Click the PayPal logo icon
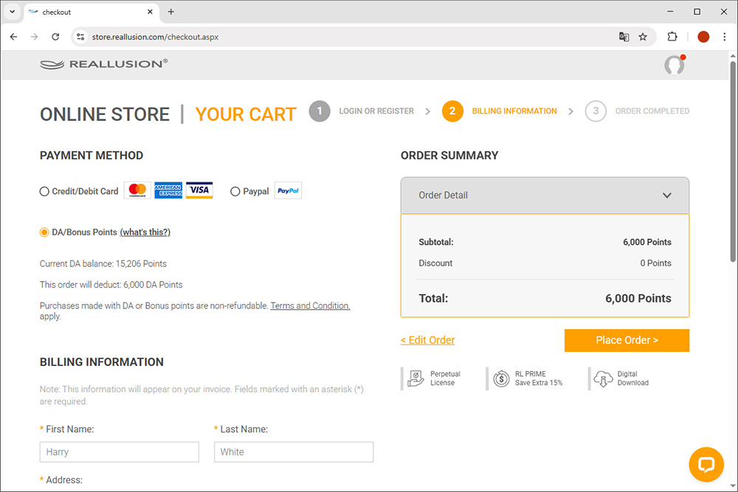This screenshot has width=738, height=492. 288,191
